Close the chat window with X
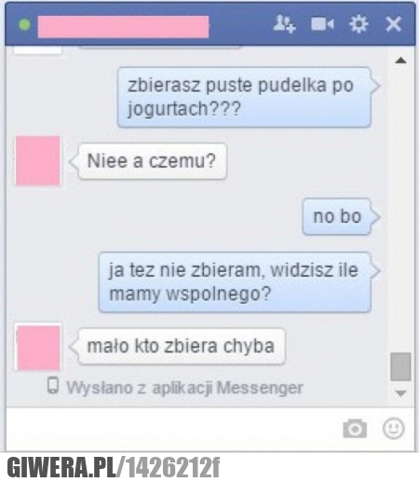Screen dimensions: 419x482 [393, 24]
